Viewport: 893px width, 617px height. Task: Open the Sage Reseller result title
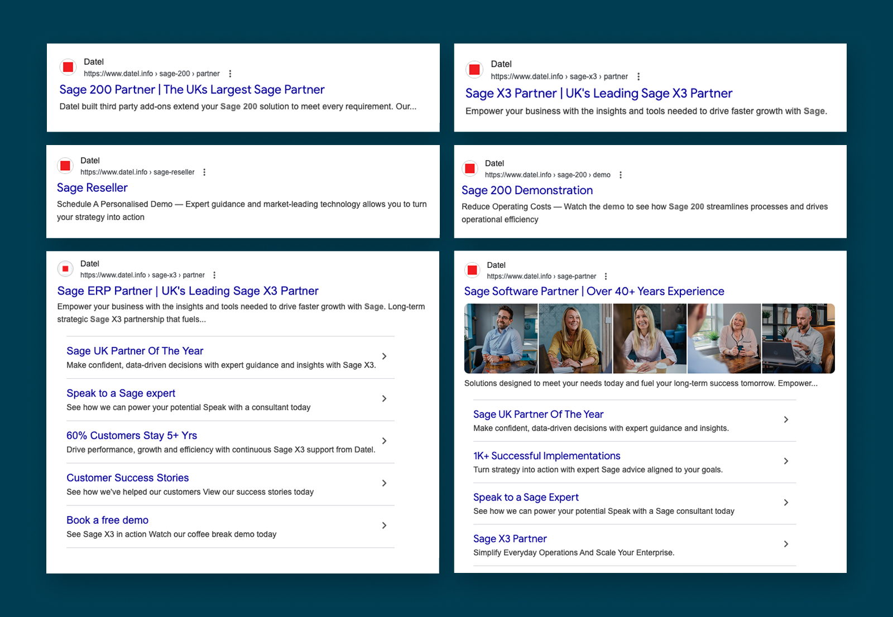click(92, 187)
